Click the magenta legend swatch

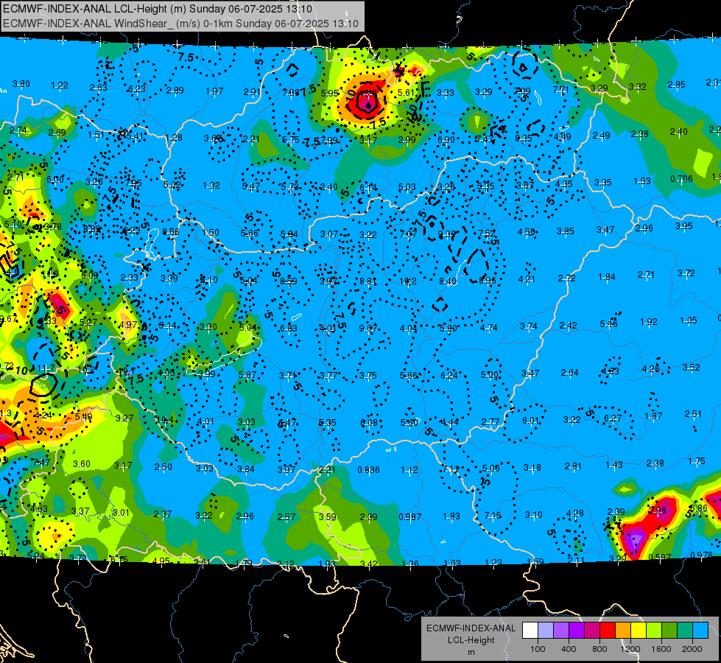coord(592,631)
